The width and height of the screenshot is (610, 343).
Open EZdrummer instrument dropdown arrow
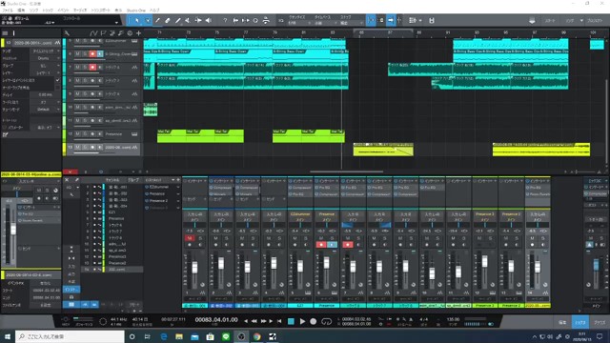[178, 187]
